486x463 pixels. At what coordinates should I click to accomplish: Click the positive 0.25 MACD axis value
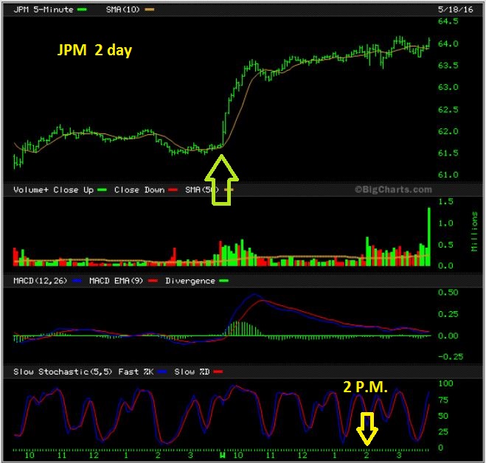coord(448,314)
